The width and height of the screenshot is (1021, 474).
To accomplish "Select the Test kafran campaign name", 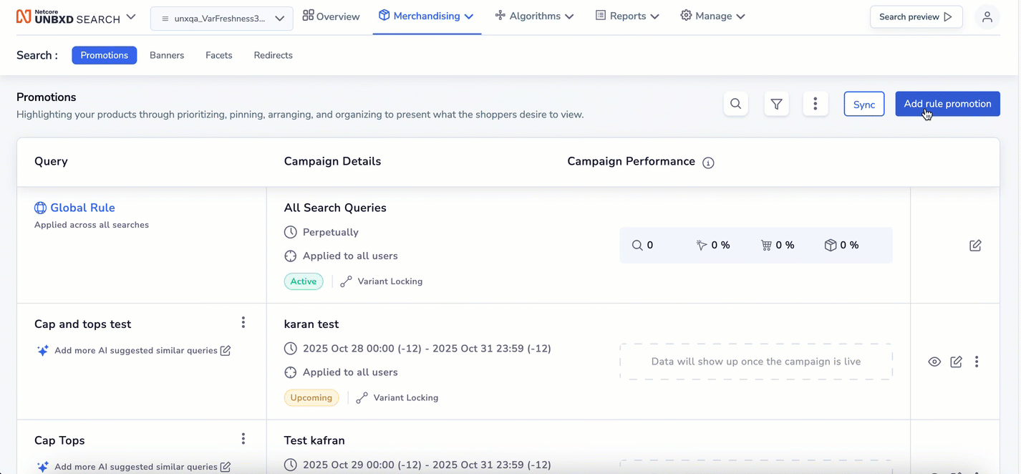I will tap(314, 440).
